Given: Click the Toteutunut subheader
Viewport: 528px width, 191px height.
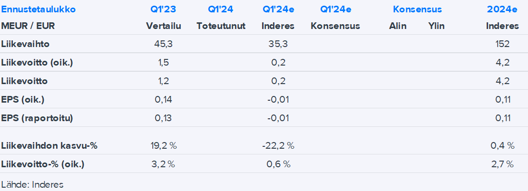Looking at the screenshot, I should pos(221,26).
